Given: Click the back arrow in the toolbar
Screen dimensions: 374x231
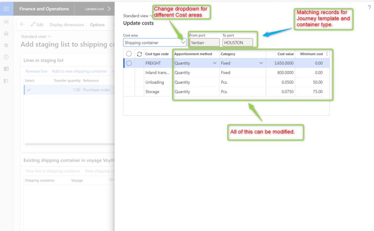Looking at the screenshot, I should (x=23, y=24).
